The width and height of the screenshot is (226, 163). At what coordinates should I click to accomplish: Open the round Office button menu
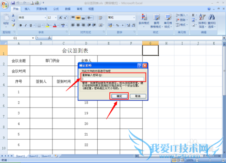coord(5,5)
